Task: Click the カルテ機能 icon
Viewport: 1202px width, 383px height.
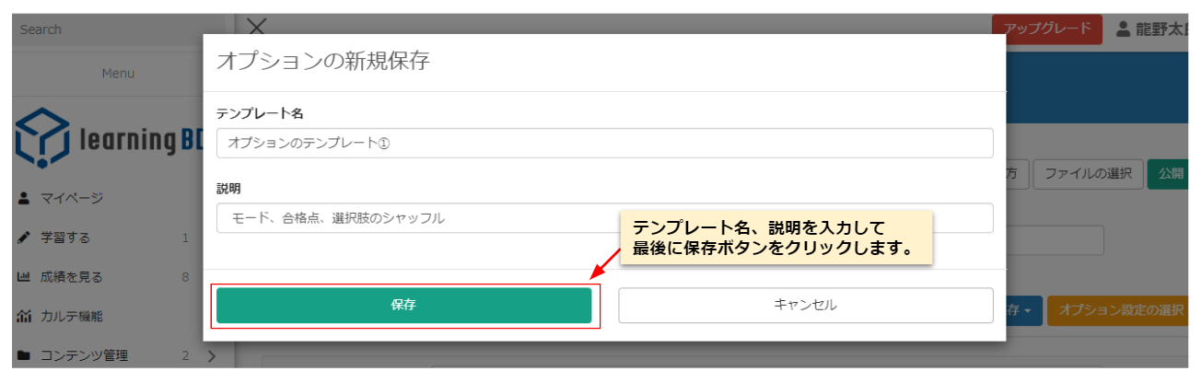Action: coord(24,317)
